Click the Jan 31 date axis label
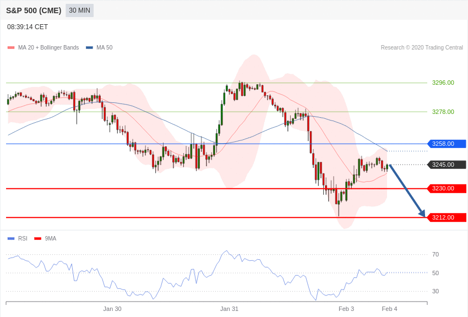Viewport: 468px width, 317px height. (x=229, y=309)
